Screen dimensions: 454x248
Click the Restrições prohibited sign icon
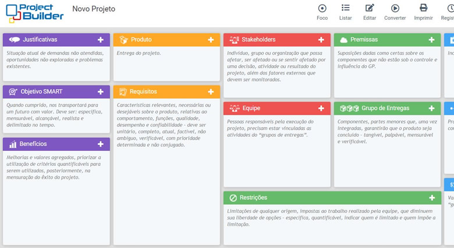tap(233, 198)
